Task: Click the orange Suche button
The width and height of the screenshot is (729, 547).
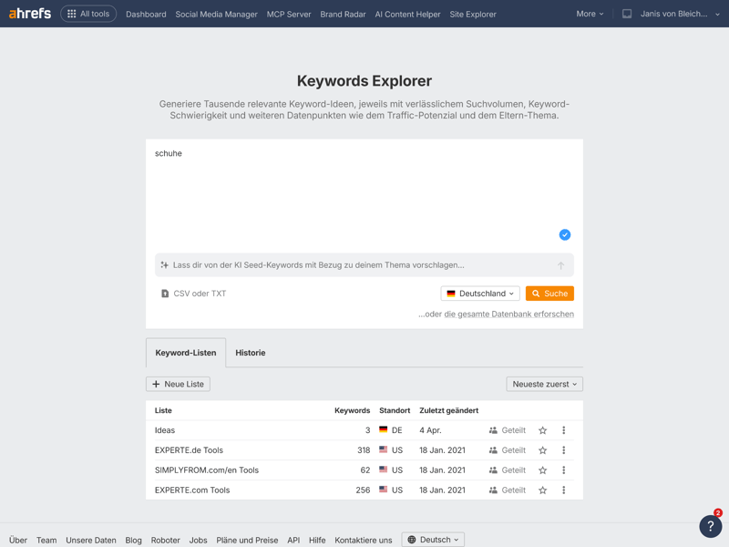Action: click(549, 294)
